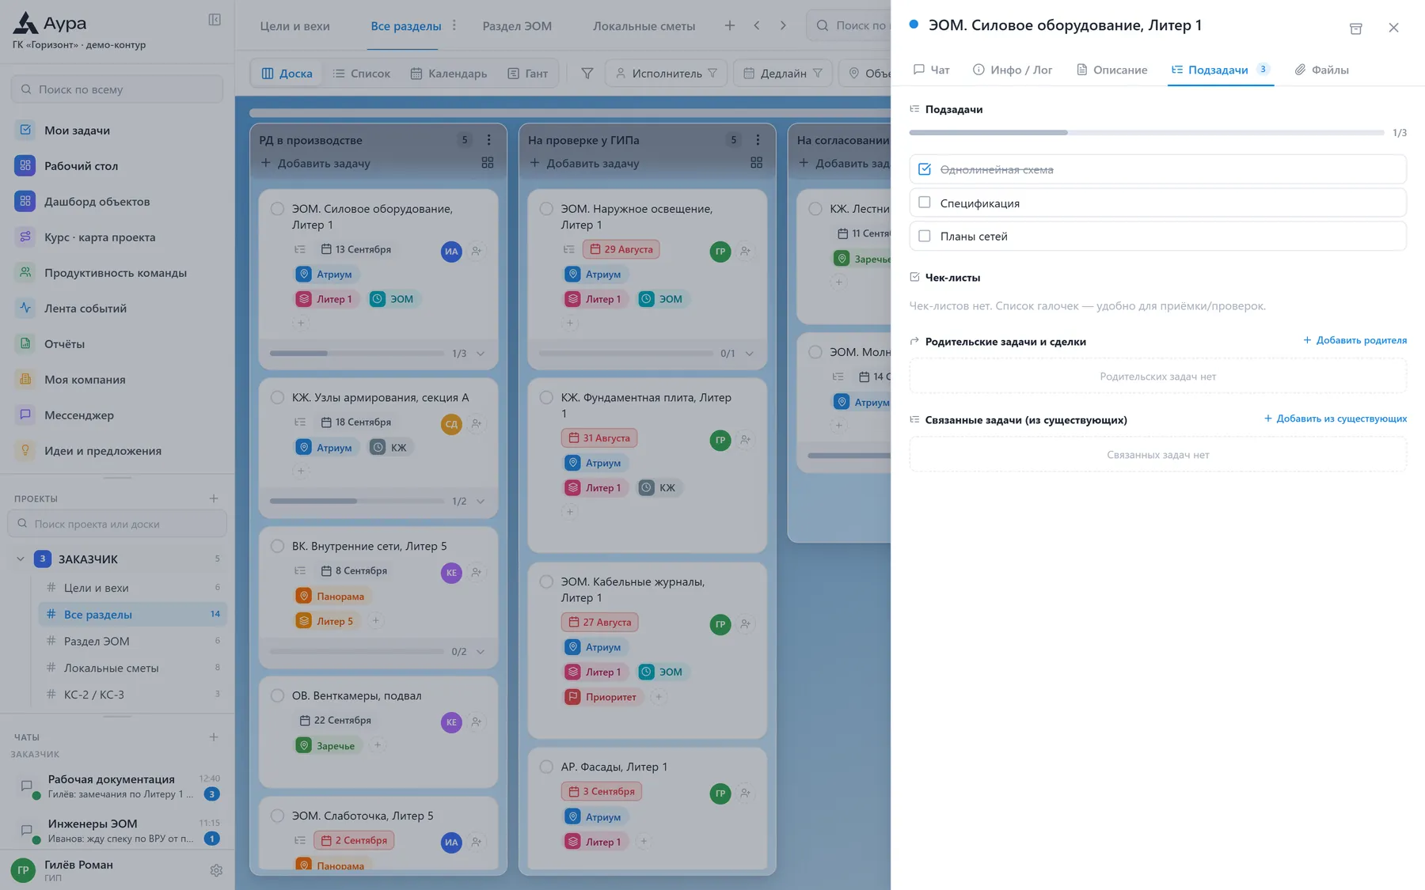Add a new chat with plus icon
The height and width of the screenshot is (890, 1425).
[214, 737]
